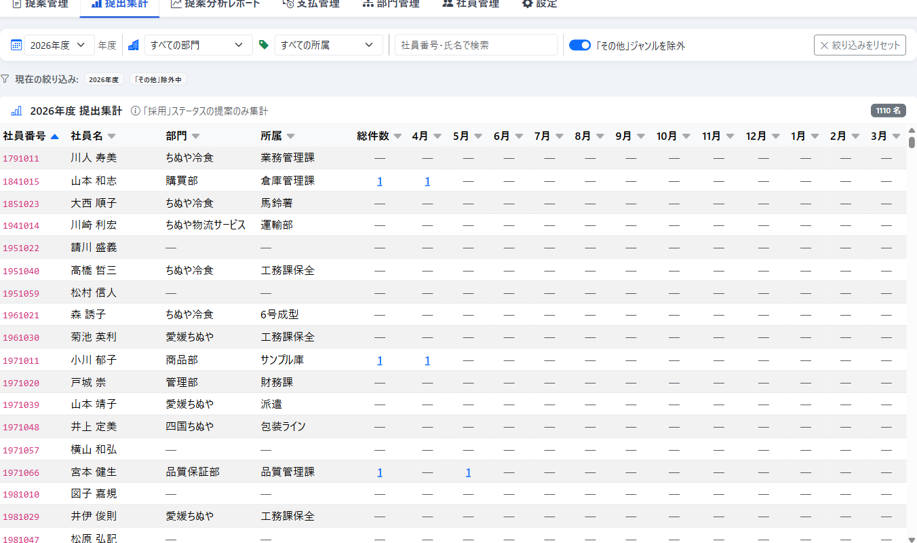The width and height of the screenshot is (917, 543).
Task: Open 総件数 link for 宮本 健生
Action: [x=380, y=472]
